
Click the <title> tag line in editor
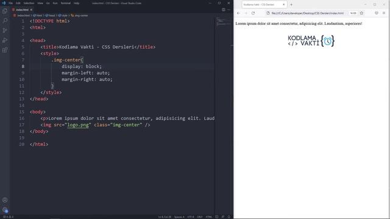pos(97,47)
